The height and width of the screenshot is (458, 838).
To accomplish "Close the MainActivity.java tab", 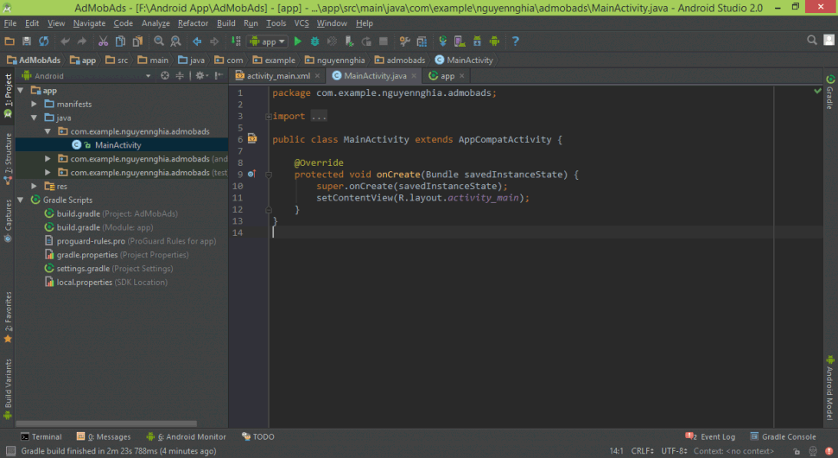I will tap(414, 76).
